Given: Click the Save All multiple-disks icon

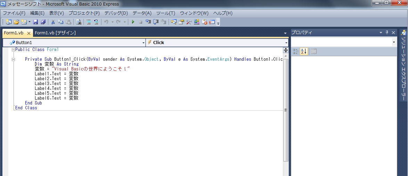Looking at the screenshot, I should [43, 22].
